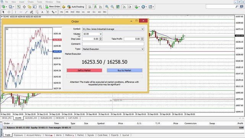The height and width of the screenshot is (138, 245).
Task: Open the Strategy Tester magnifier icon
Action: point(40,7)
